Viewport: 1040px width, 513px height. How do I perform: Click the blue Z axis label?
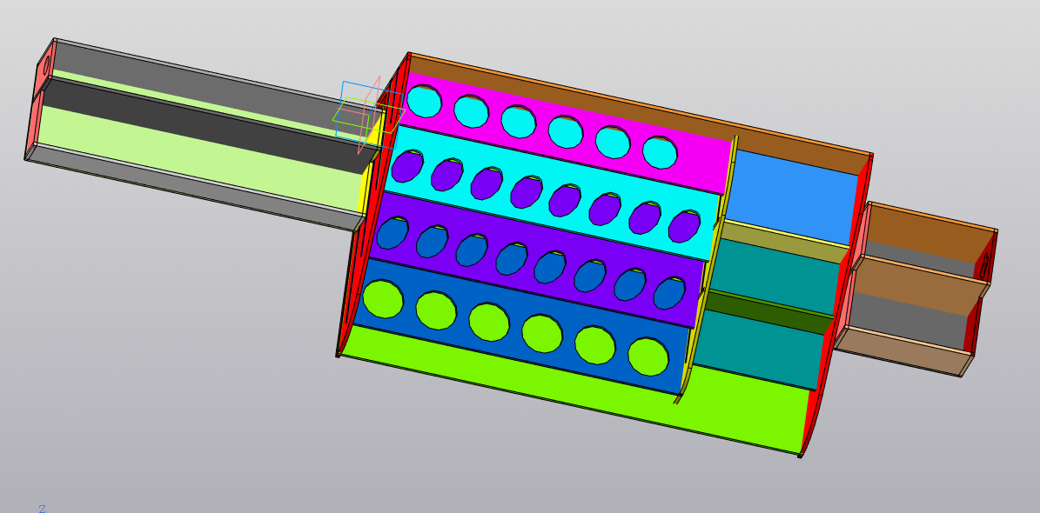click(x=42, y=508)
